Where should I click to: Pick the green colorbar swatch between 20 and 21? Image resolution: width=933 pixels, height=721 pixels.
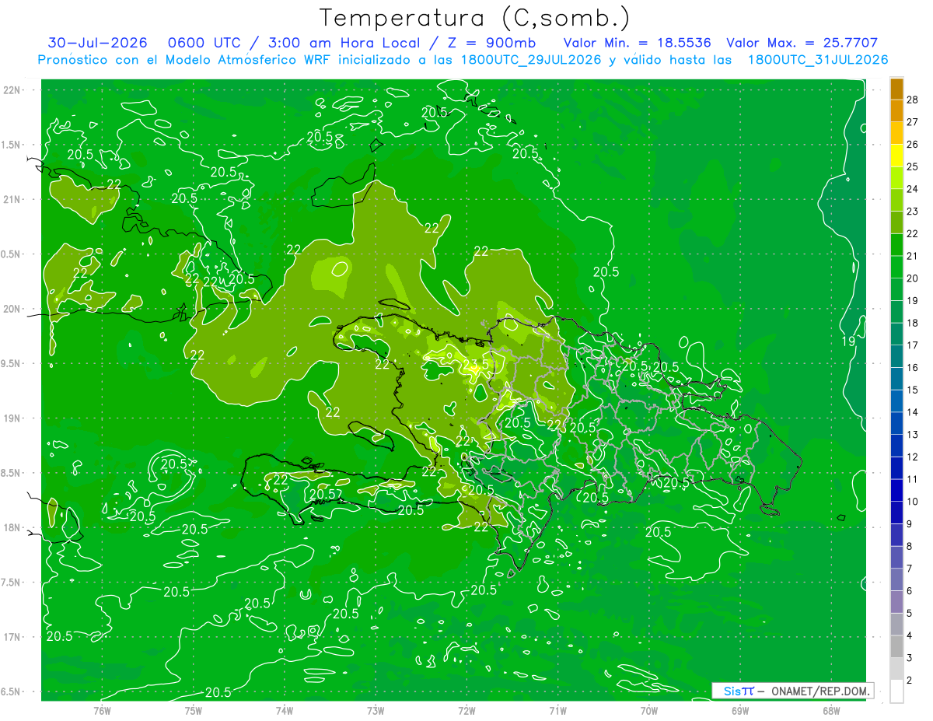tap(896, 268)
